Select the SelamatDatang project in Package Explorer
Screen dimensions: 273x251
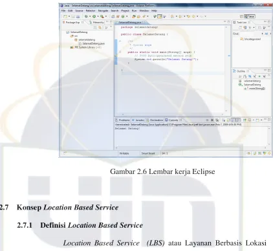pyautogui.click(x=77, y=32)
